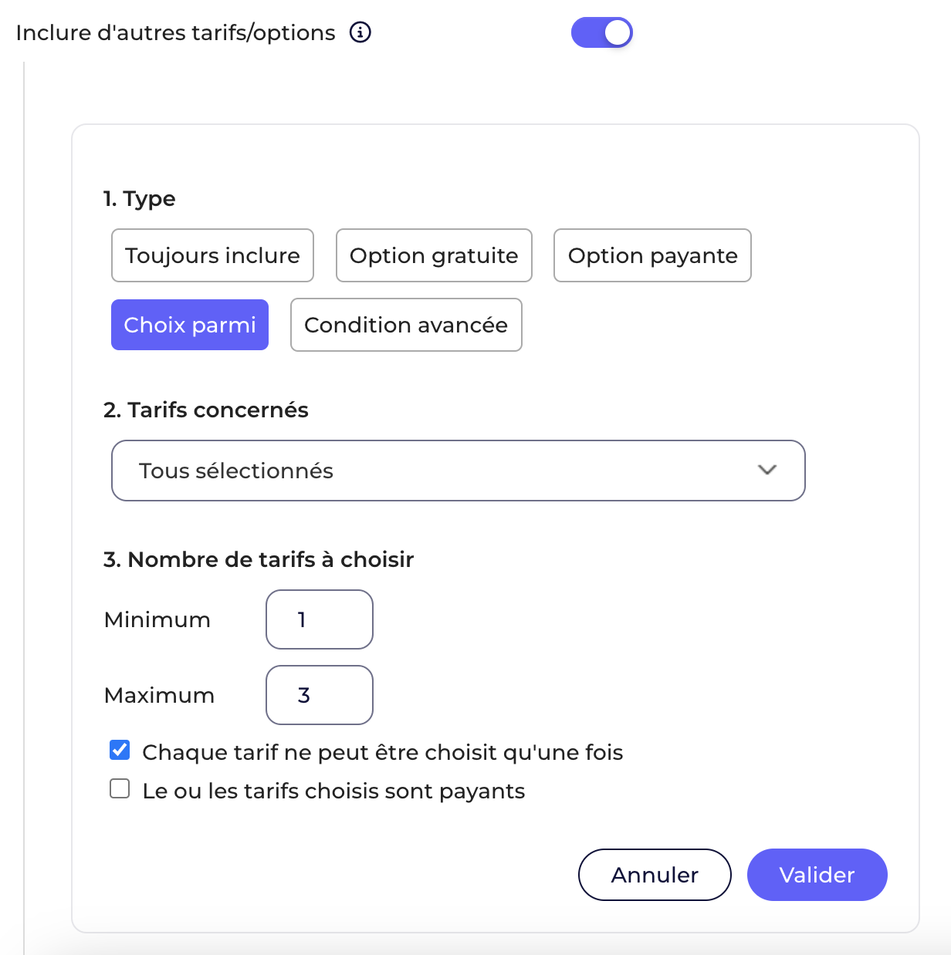This screenshot has width=951, height=955.
Task: Select the Toujours inclure type
Action: [x=212, y=255]
